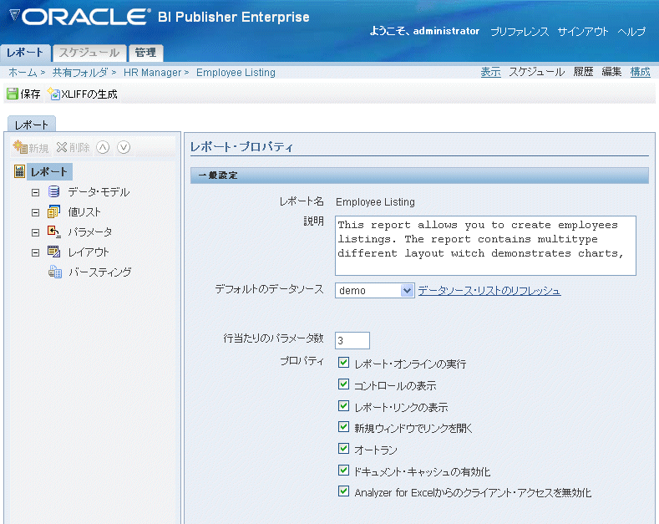659x524 pixels.
Task: Collapse the パラメータ tree node
Action: [x=35, y=232]
